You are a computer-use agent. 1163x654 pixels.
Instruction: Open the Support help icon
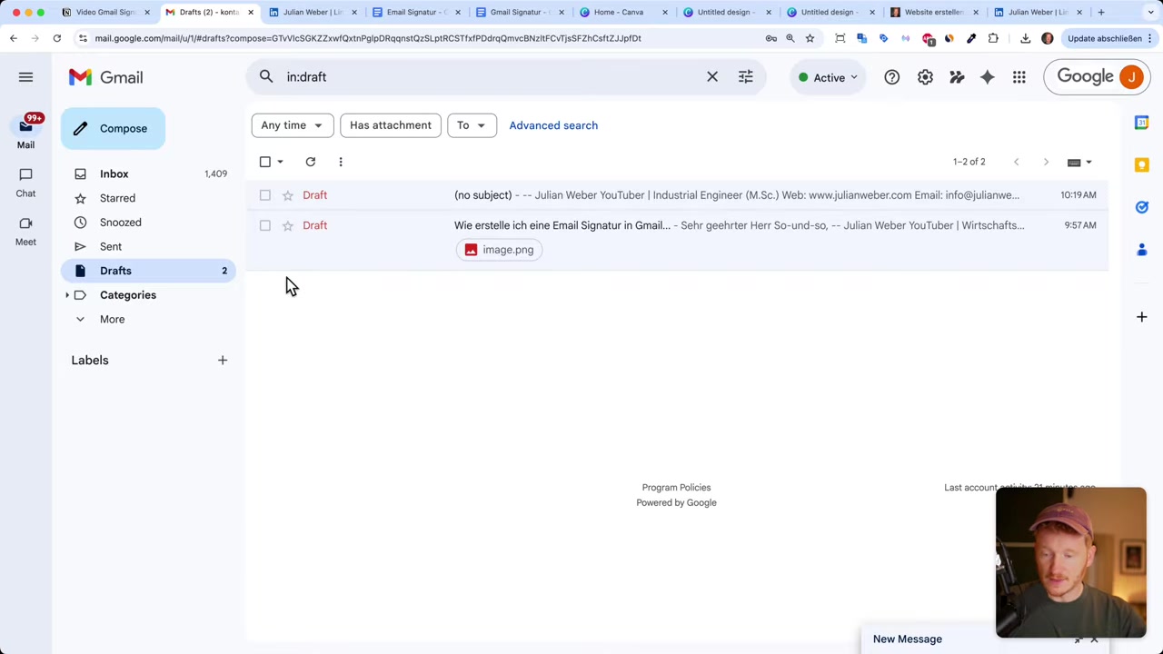[891, 77]
